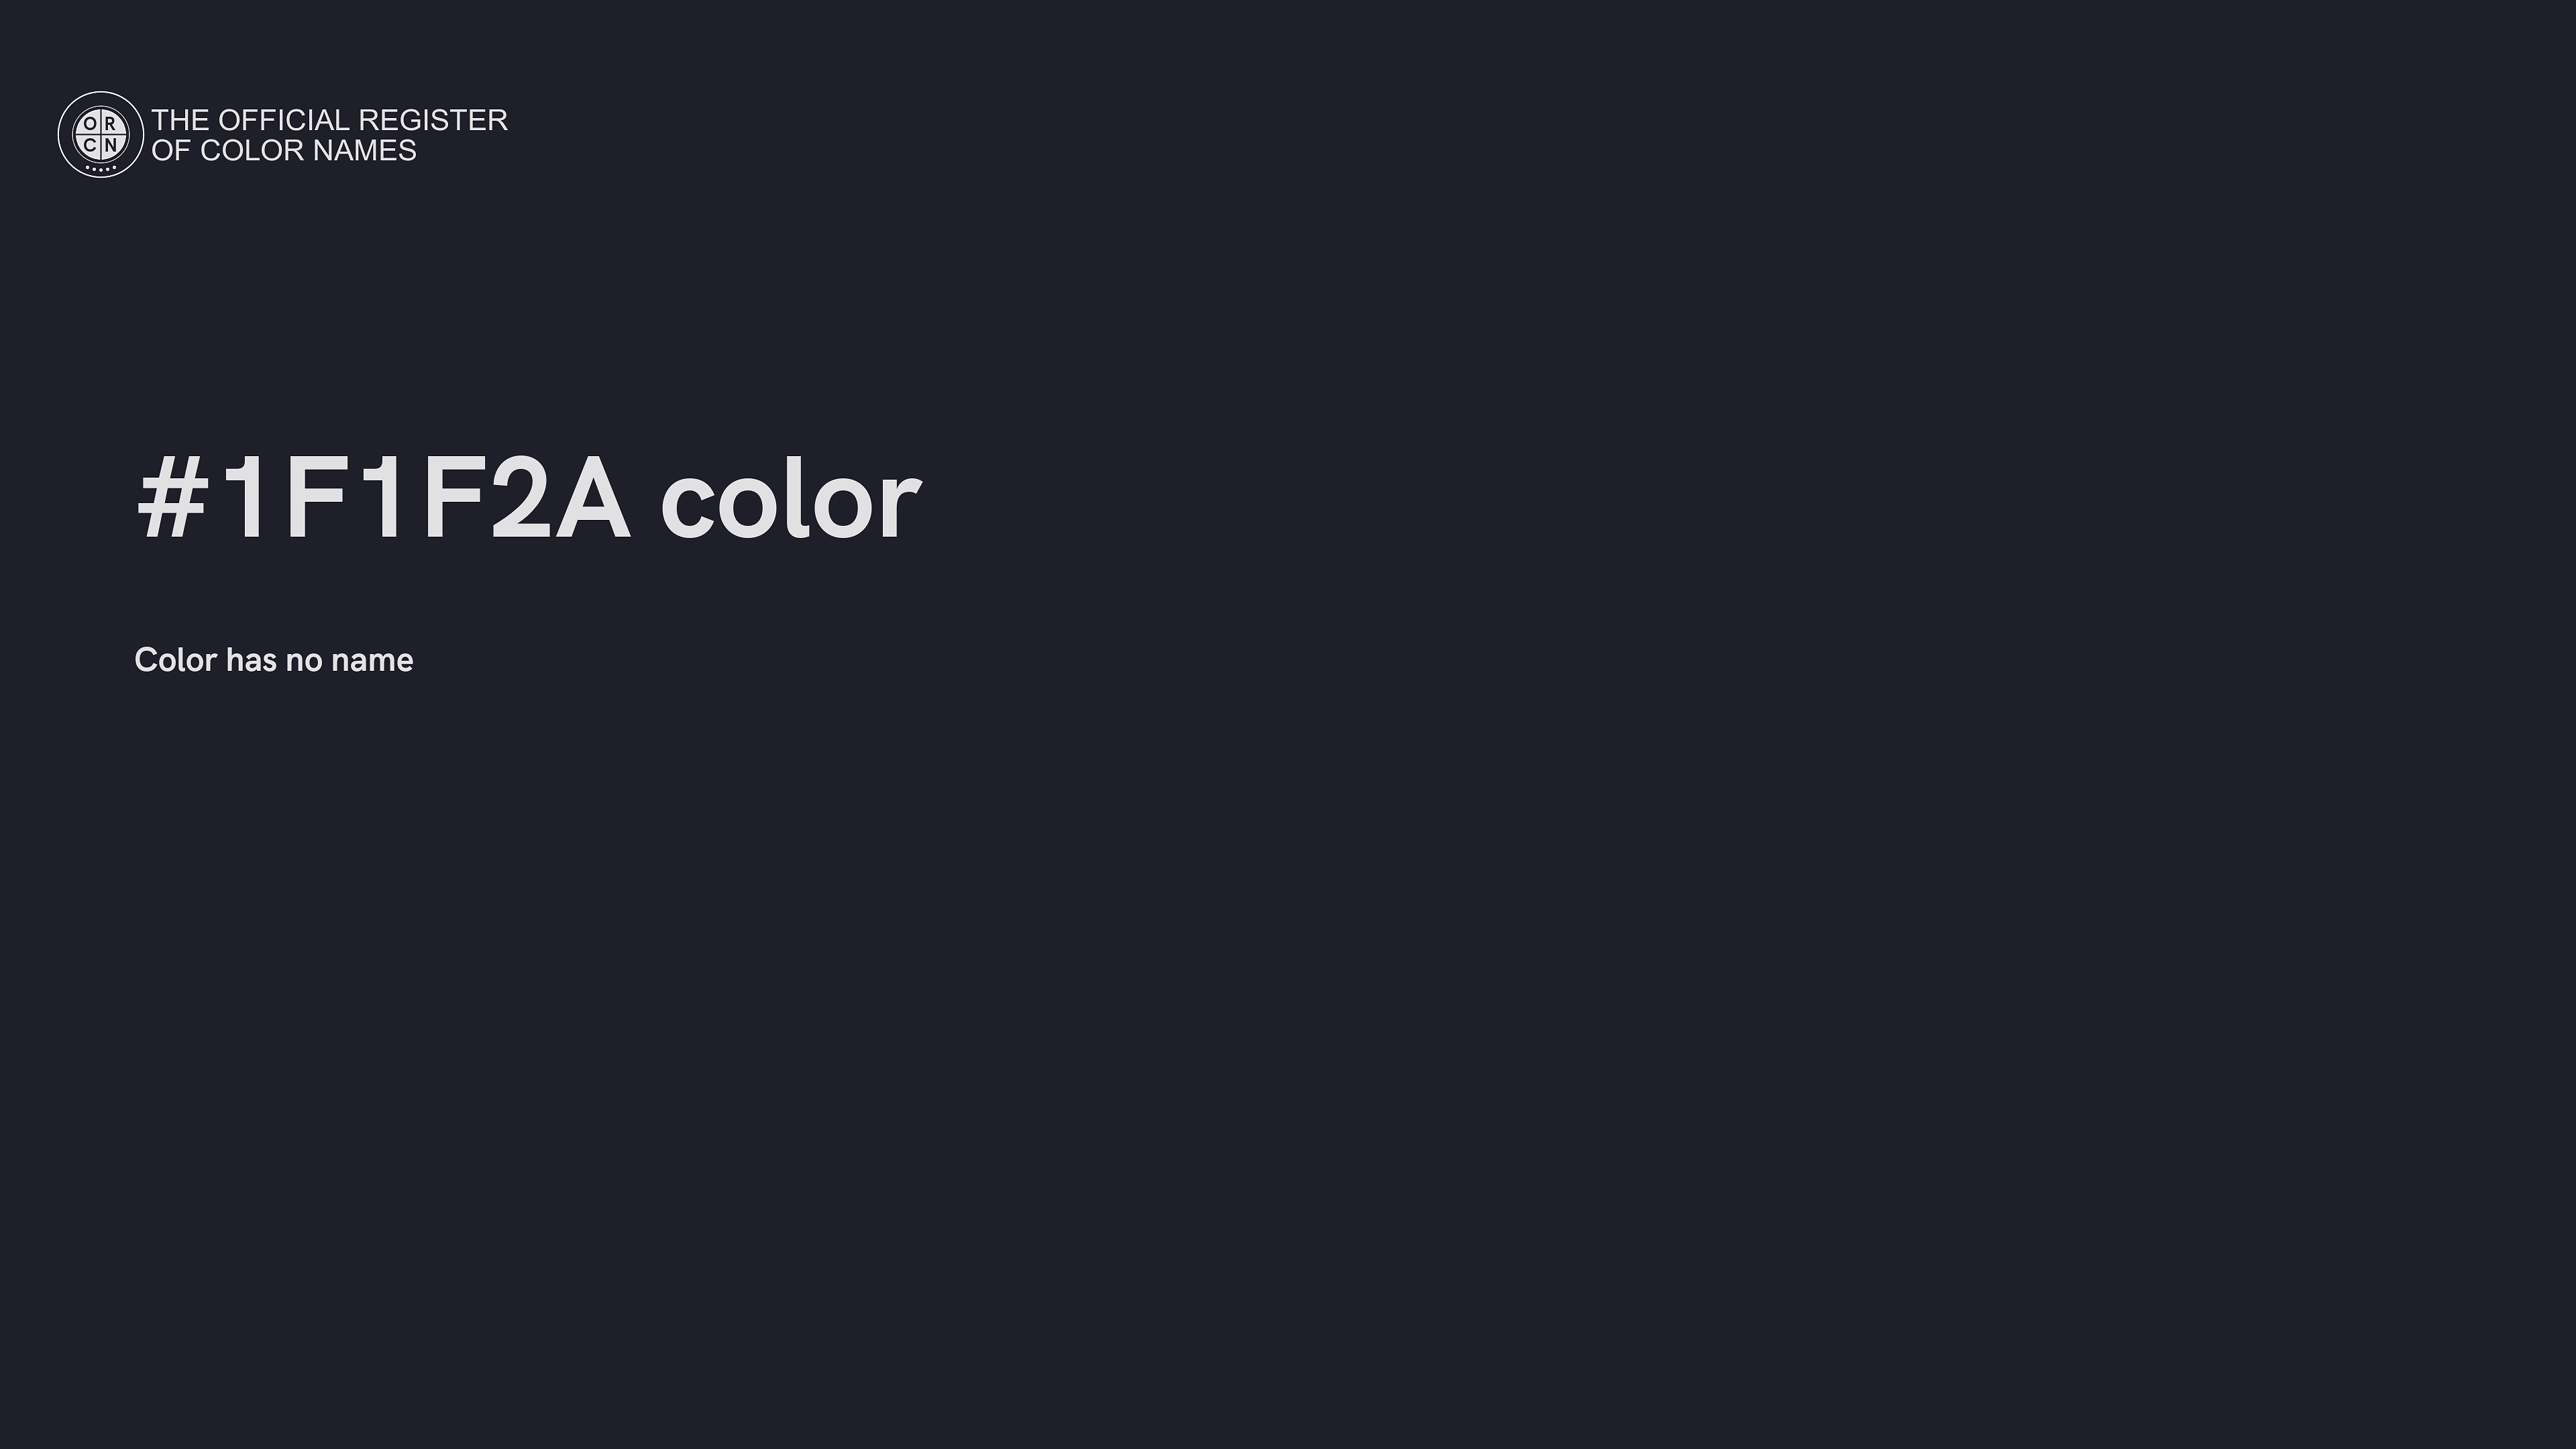
Task: Select the 1F1F2A hex code in the heading
Action: (x=425, y=499)
